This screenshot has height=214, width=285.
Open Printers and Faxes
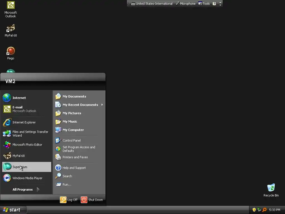(79, 157)
